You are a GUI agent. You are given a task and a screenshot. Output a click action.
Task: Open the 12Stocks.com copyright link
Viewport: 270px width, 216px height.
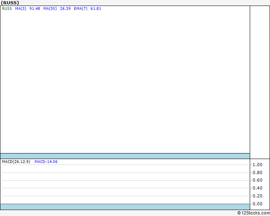[x=253, y=213]
